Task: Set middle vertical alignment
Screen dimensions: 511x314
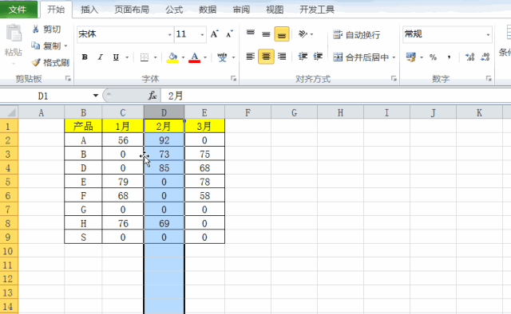Action: pyautogui.click(x=266, y=33)
